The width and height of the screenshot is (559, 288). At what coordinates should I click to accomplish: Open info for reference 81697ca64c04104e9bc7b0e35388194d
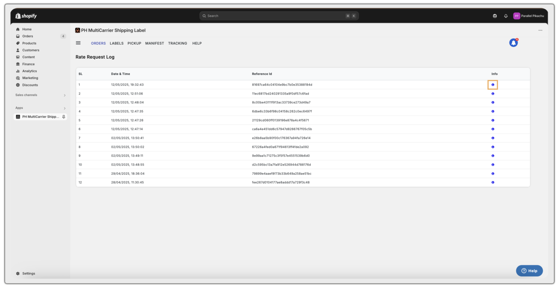pyautogui.click(x=493, y=85)
